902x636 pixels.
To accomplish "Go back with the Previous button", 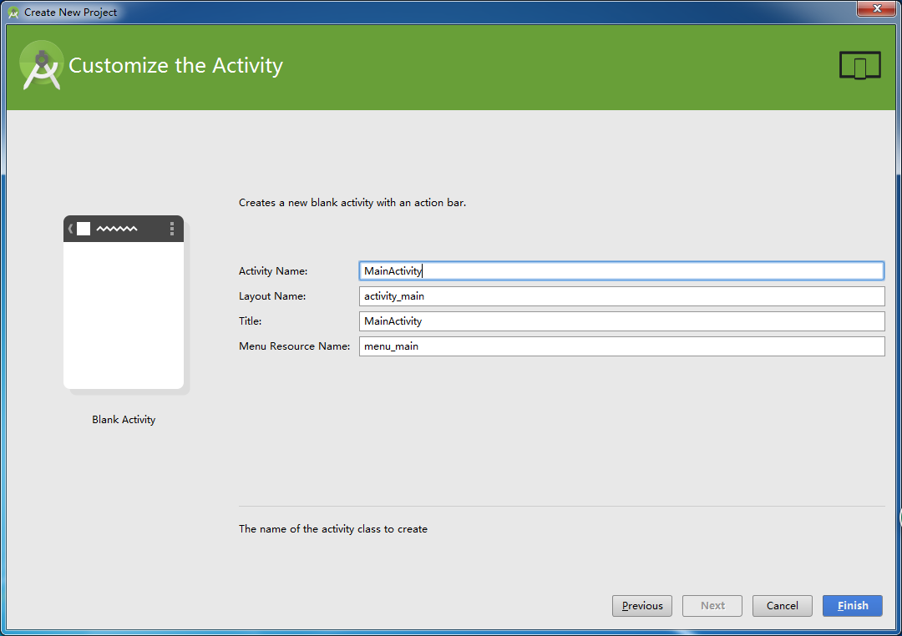I will (642, 606).
